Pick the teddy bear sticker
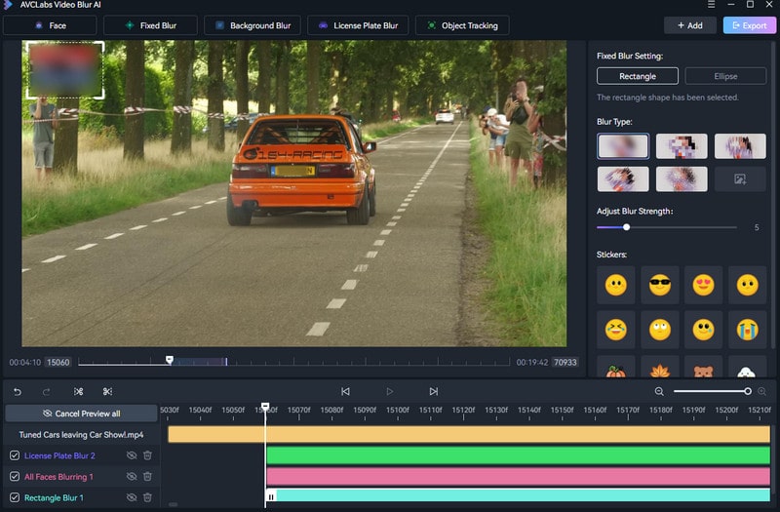Viewport: 780px width, 512px height. [x=703, y=369]
